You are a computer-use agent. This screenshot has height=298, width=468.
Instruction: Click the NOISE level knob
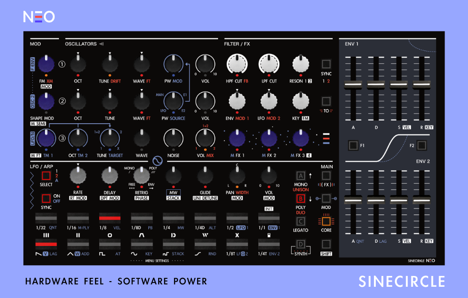click(x=174, y=138)
